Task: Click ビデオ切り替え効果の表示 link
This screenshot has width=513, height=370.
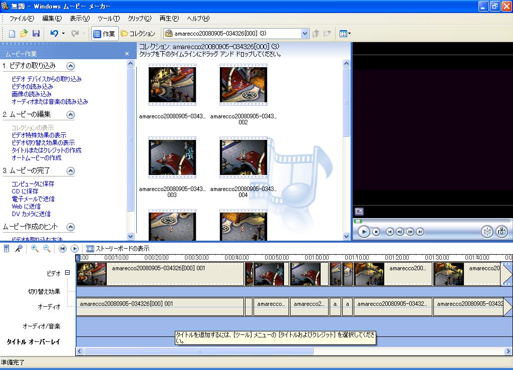Action: pos(43,142)
